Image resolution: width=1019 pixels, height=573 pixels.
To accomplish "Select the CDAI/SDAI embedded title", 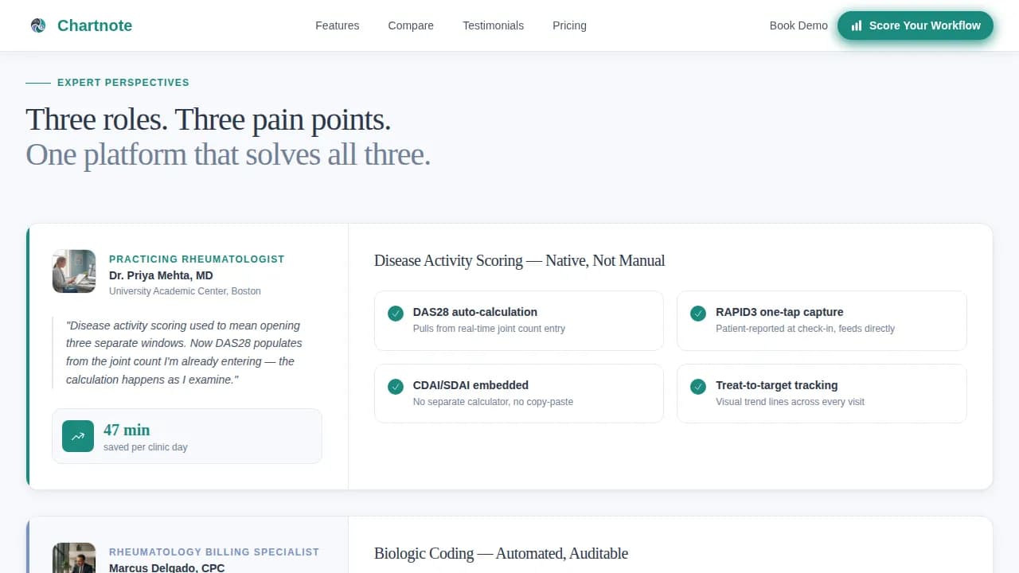I will coord(470,385).
